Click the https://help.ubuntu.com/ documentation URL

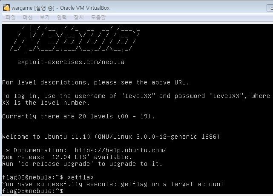point(121,150)
